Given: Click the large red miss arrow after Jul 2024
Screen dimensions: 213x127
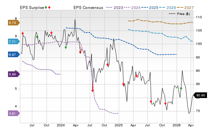Looking at the screenshot, I should pyautogui.click(x=93, y=87).
